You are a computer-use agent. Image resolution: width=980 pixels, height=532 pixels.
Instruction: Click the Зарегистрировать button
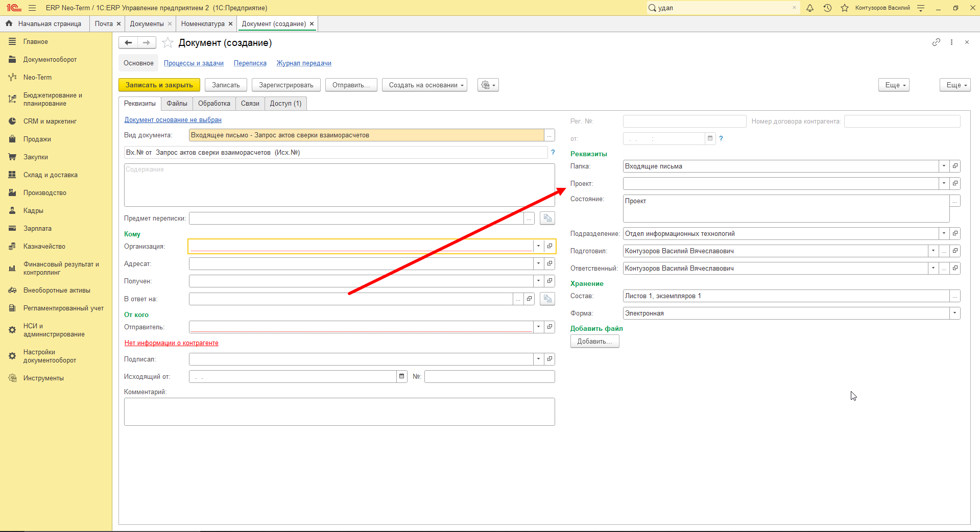(x=286, y=85)
